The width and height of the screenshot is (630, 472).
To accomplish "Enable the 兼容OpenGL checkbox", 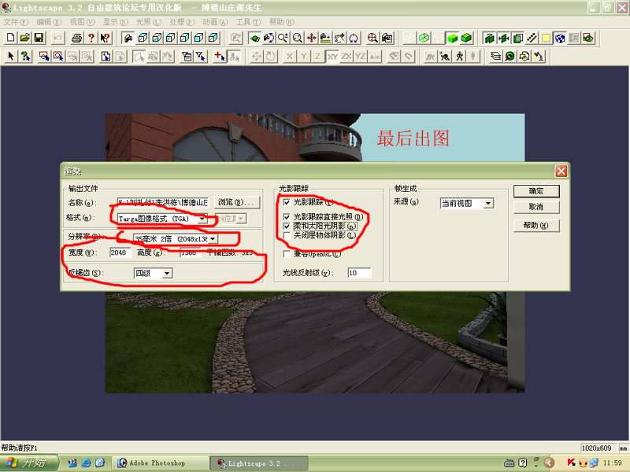I will (x=287, y=253).
